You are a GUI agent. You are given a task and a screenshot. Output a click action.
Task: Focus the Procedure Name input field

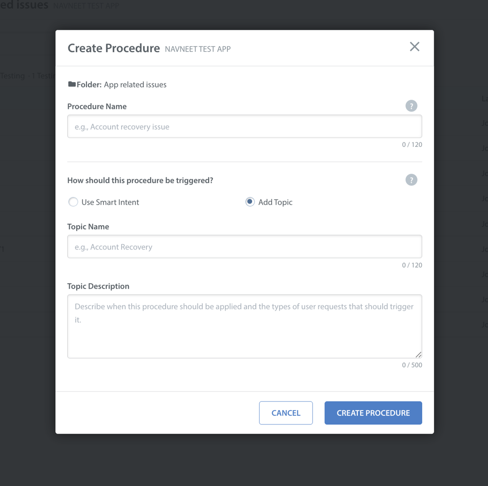[x=244, y=127]
